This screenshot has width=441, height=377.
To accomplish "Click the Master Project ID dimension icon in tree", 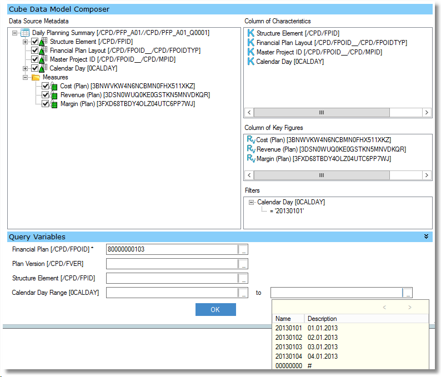I will click(x=43, y=59).
